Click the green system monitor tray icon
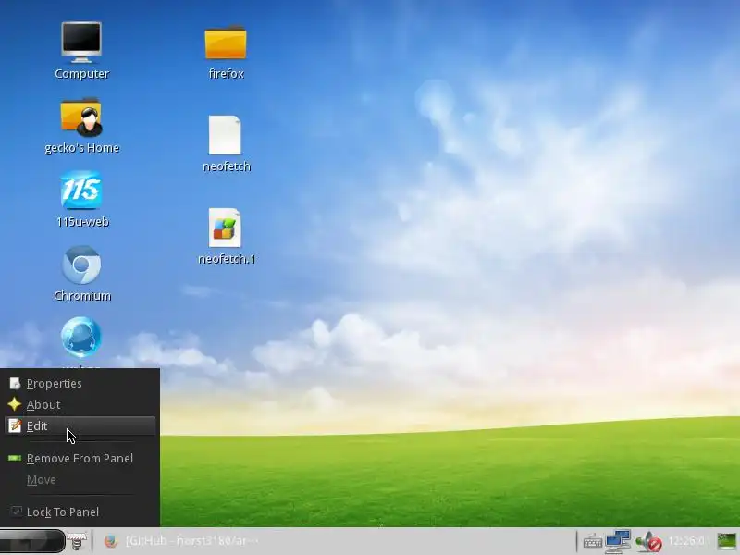 click(727, 541)
